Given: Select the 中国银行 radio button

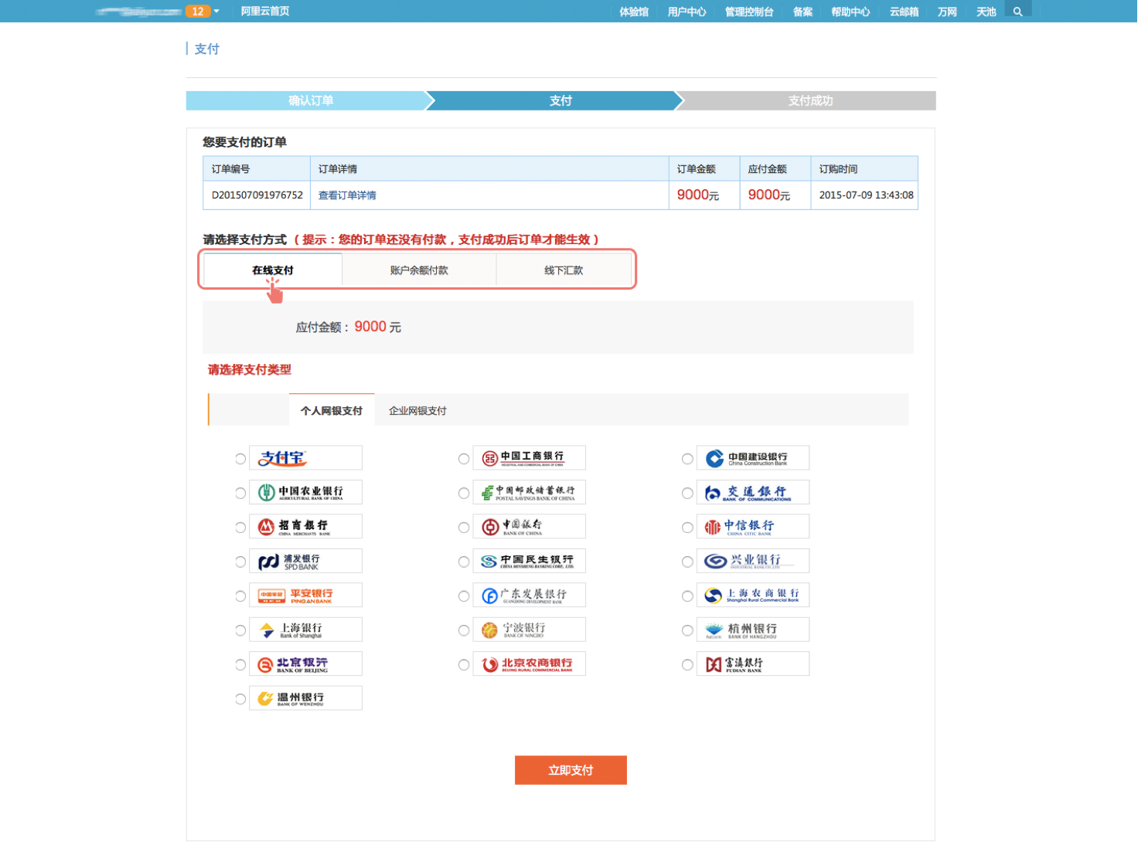Looking at the screenshot, I should coord(464,528).
